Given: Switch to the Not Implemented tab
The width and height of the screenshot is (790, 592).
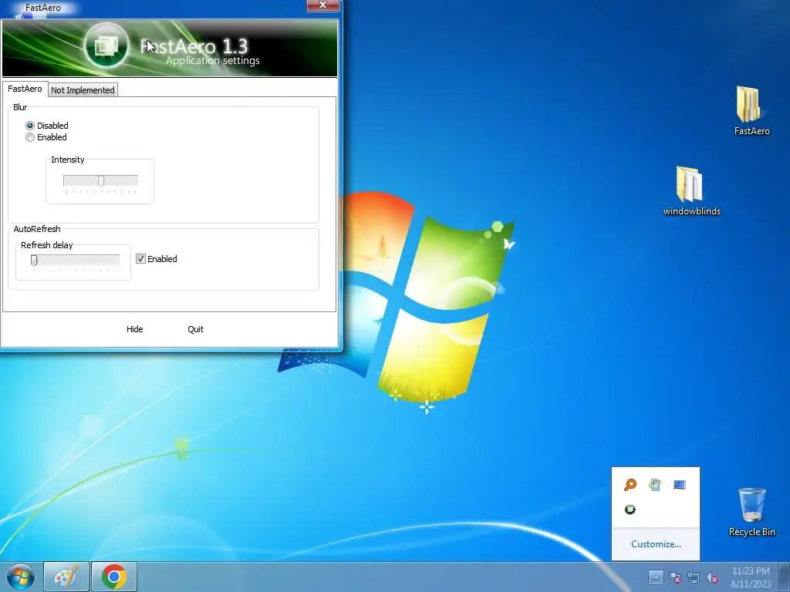Looking at the screenshot, I should [x=83, y=90].
